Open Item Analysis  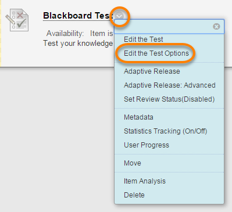145,181
